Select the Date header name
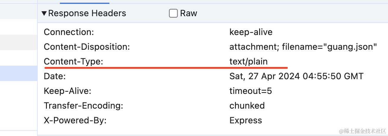 [x=55, y=76]
